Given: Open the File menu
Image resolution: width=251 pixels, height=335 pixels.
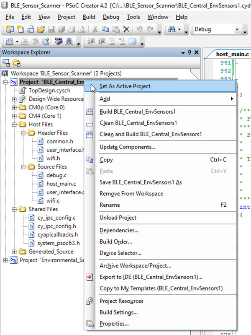Looking at the screenshot, I should click(10, 17).
